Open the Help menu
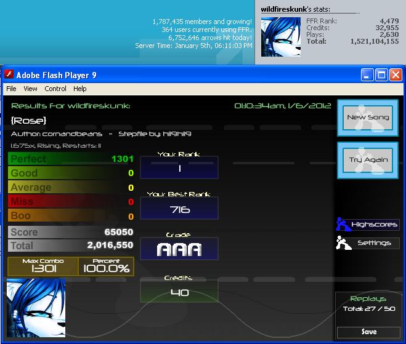The width and height of the screenshot is (406, 344). click(x=79, y=89)
